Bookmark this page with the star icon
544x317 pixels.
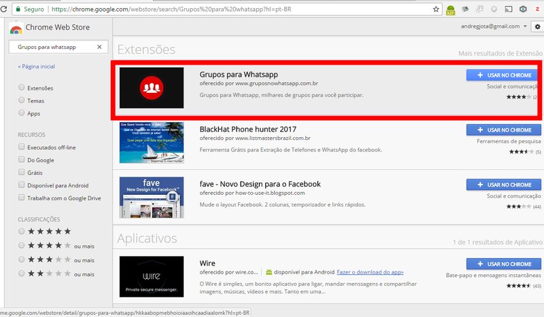(436, 10)
